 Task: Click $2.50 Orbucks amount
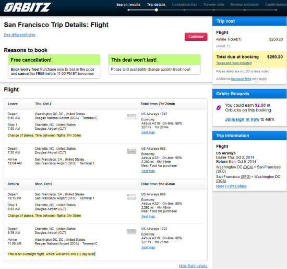[260, 105]
